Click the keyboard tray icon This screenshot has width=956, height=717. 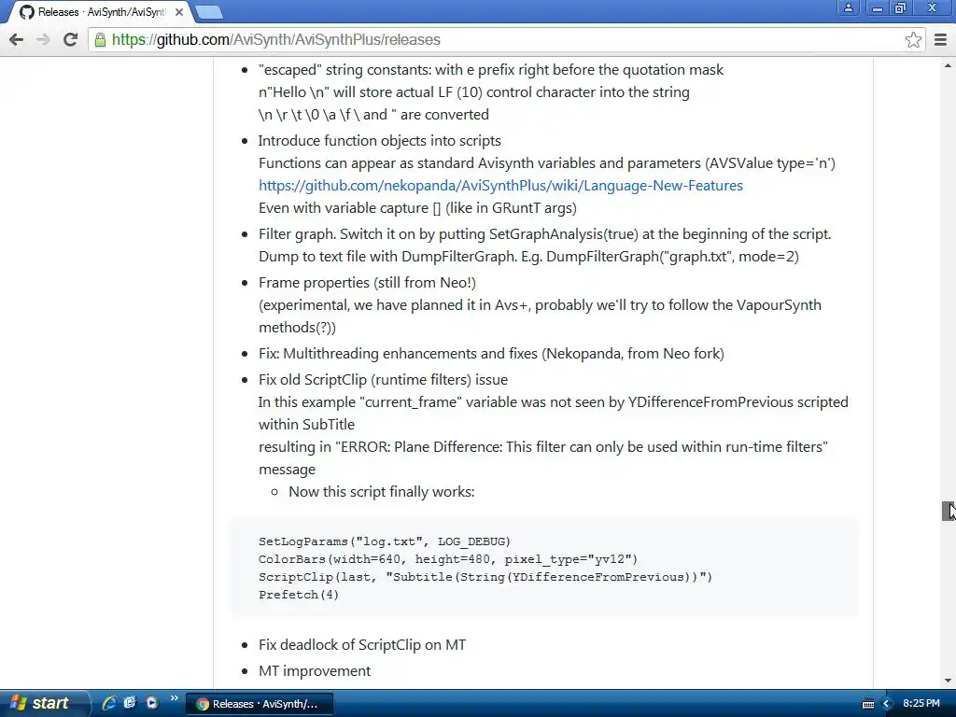click(x=868, y=704)
